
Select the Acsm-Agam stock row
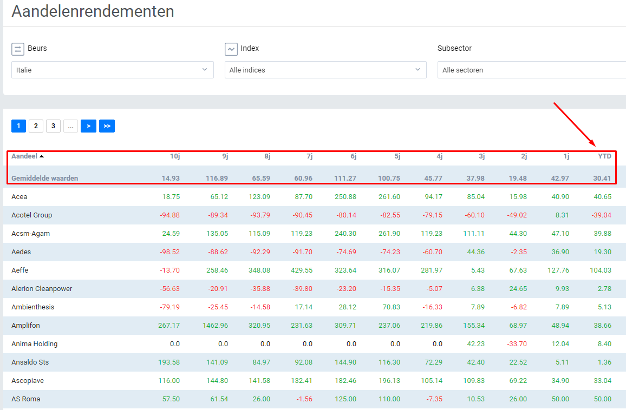click(x=315, y=233)
